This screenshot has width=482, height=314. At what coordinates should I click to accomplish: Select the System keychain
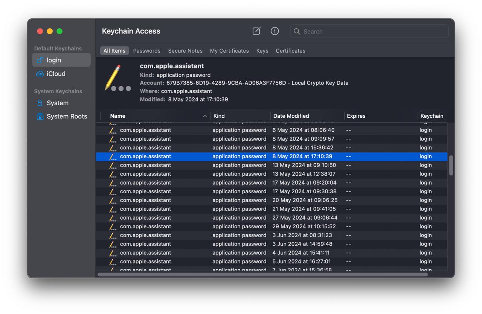(x=61, y=103)
